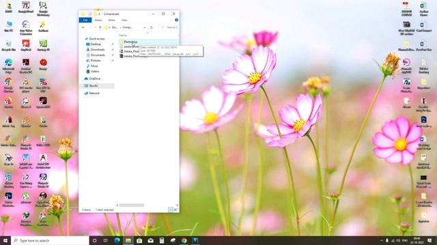The image size is (437, 245).
Task: Click the horizontal scrollbar in Explorer
Action: click(x=132, y=206)
